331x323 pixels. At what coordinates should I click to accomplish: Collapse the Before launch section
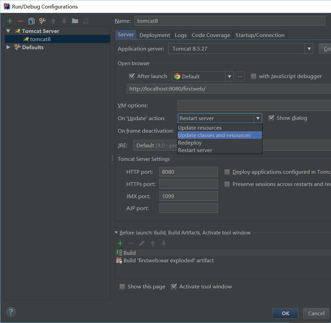click(116, 232)
